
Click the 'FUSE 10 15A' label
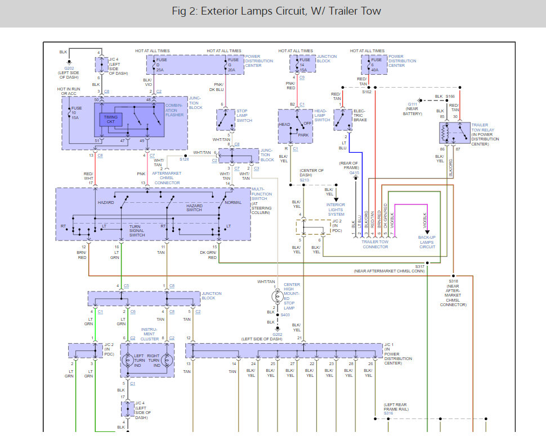77,113
